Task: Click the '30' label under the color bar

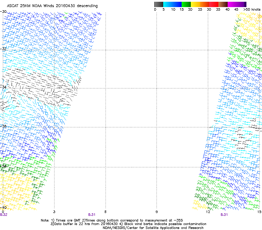Action: point(209,10)
